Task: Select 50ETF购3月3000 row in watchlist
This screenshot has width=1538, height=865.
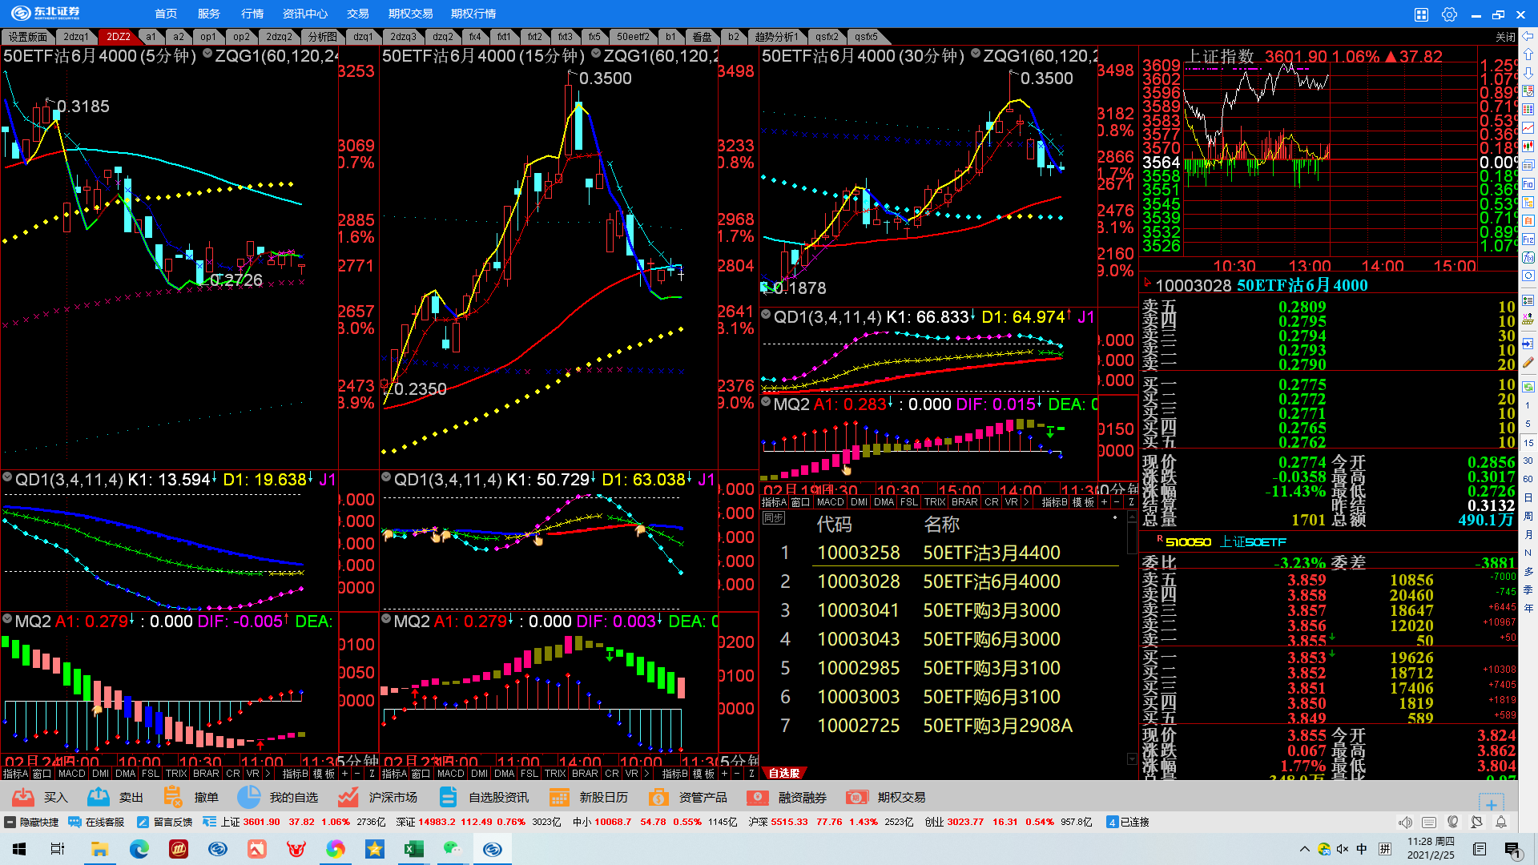Action: 991,610
